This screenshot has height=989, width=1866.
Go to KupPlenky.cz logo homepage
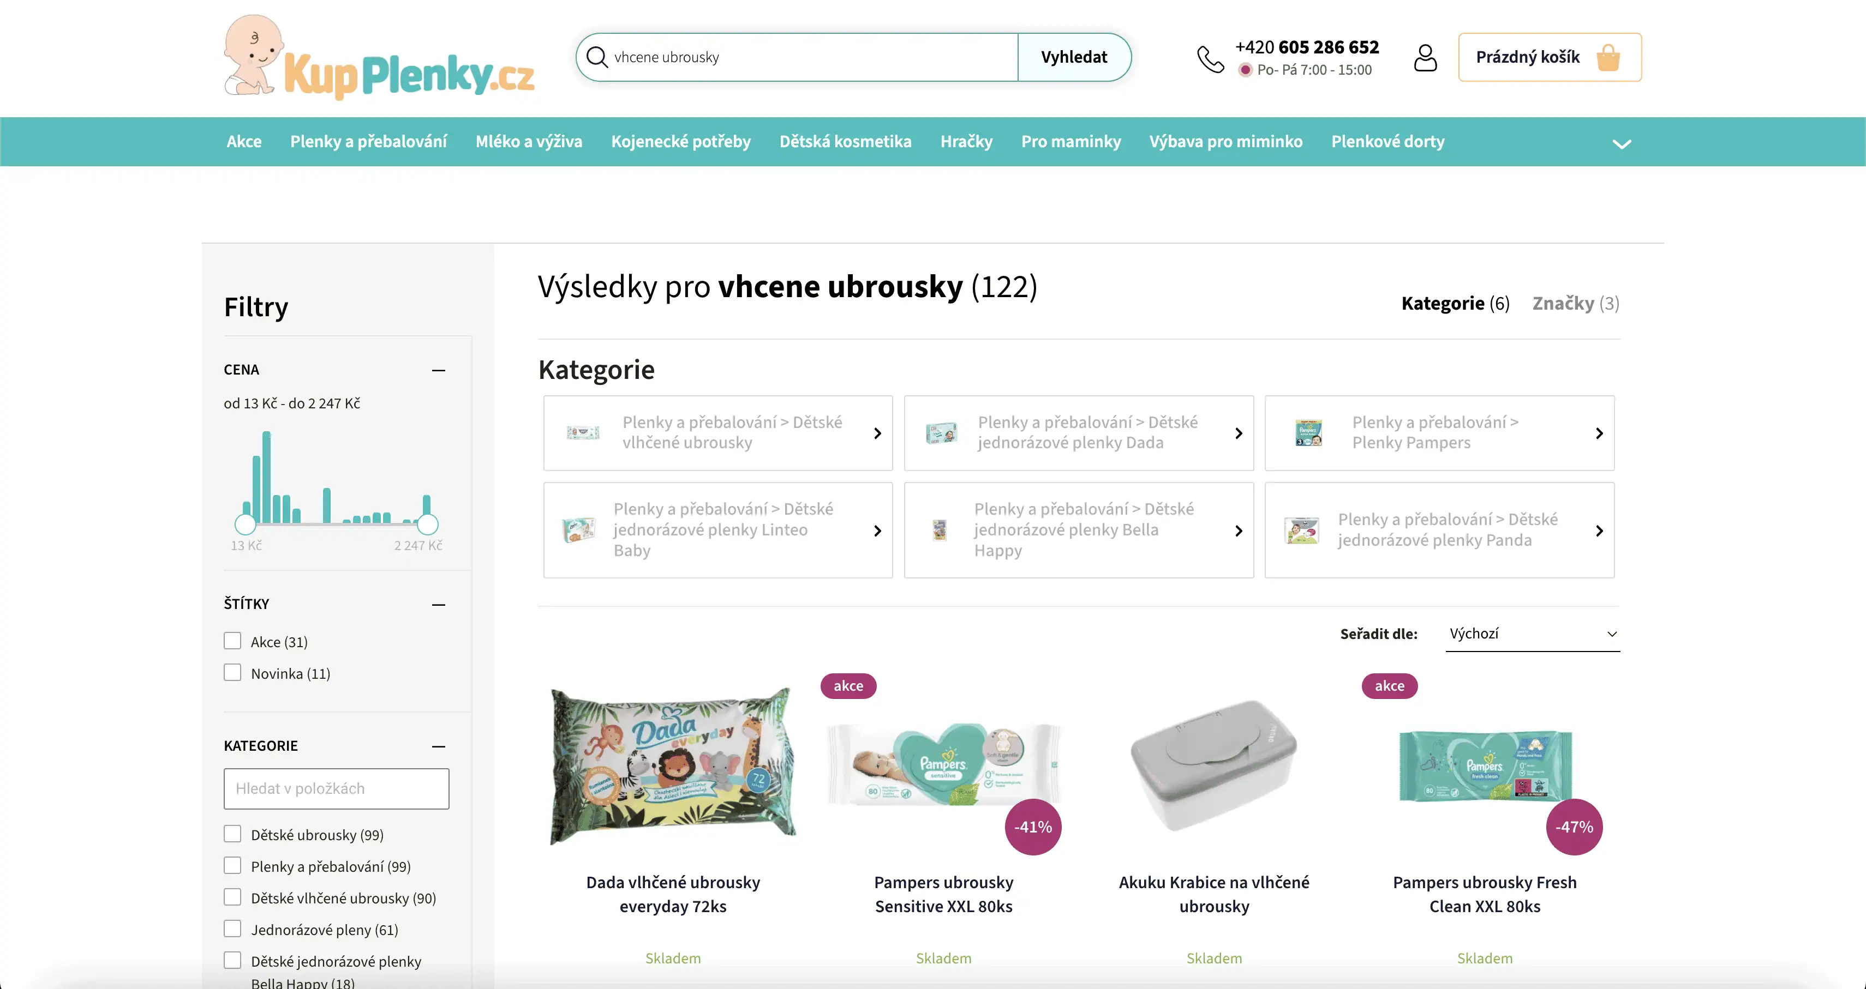coord(379,57)
